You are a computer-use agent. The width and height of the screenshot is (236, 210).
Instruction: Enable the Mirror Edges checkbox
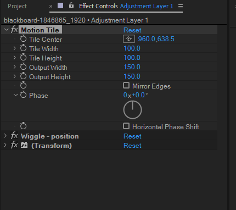(126, 85)
